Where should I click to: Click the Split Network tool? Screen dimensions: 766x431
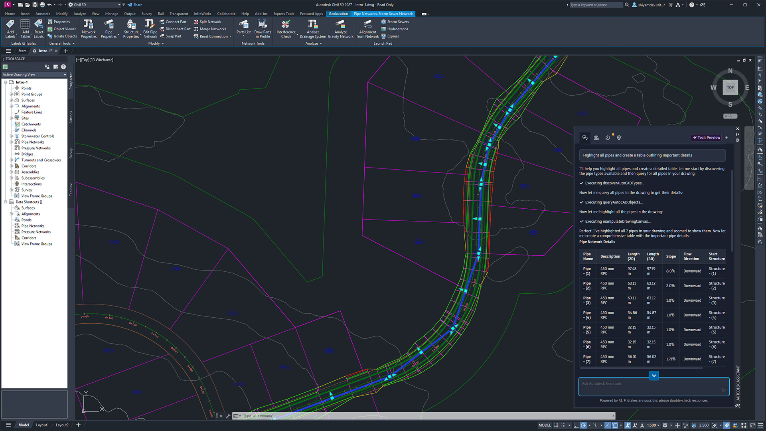coord(207,22)
